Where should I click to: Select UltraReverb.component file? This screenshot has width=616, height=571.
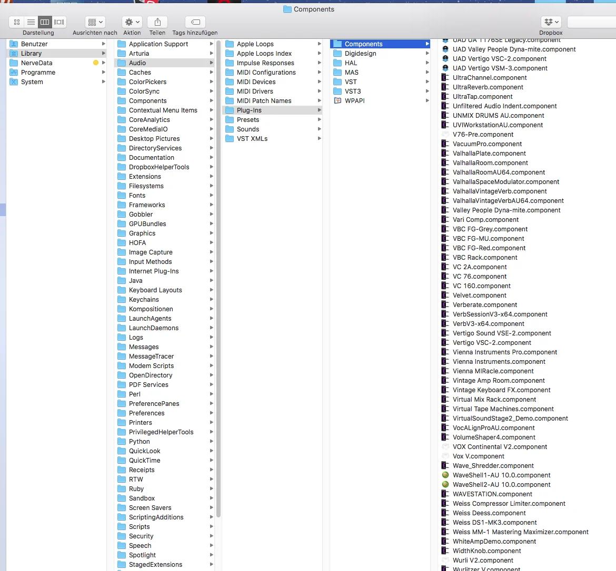(x=488, y=87)
